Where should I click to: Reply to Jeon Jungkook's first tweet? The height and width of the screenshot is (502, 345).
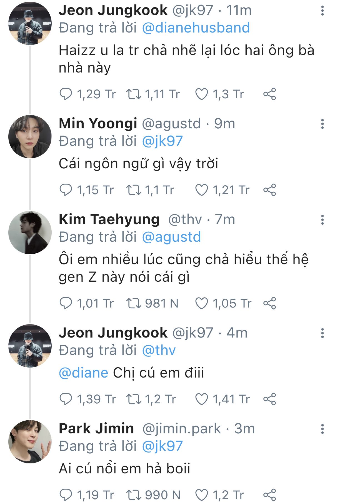pos(66,94)
